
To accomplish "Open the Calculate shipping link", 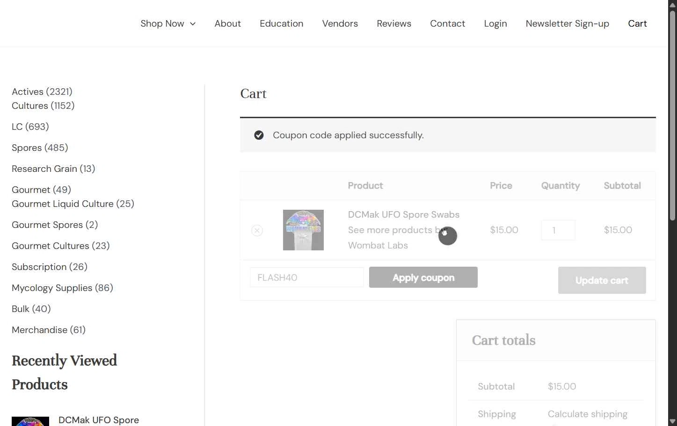I will 588,414.
